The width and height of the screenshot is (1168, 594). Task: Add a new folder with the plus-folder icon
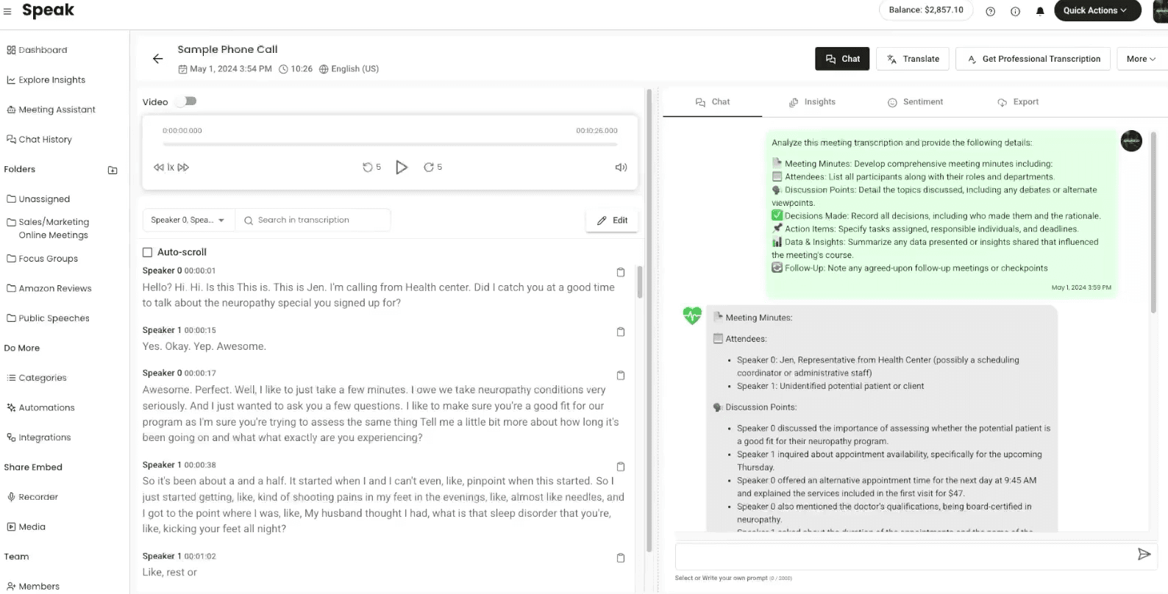(x=113, y=170)
